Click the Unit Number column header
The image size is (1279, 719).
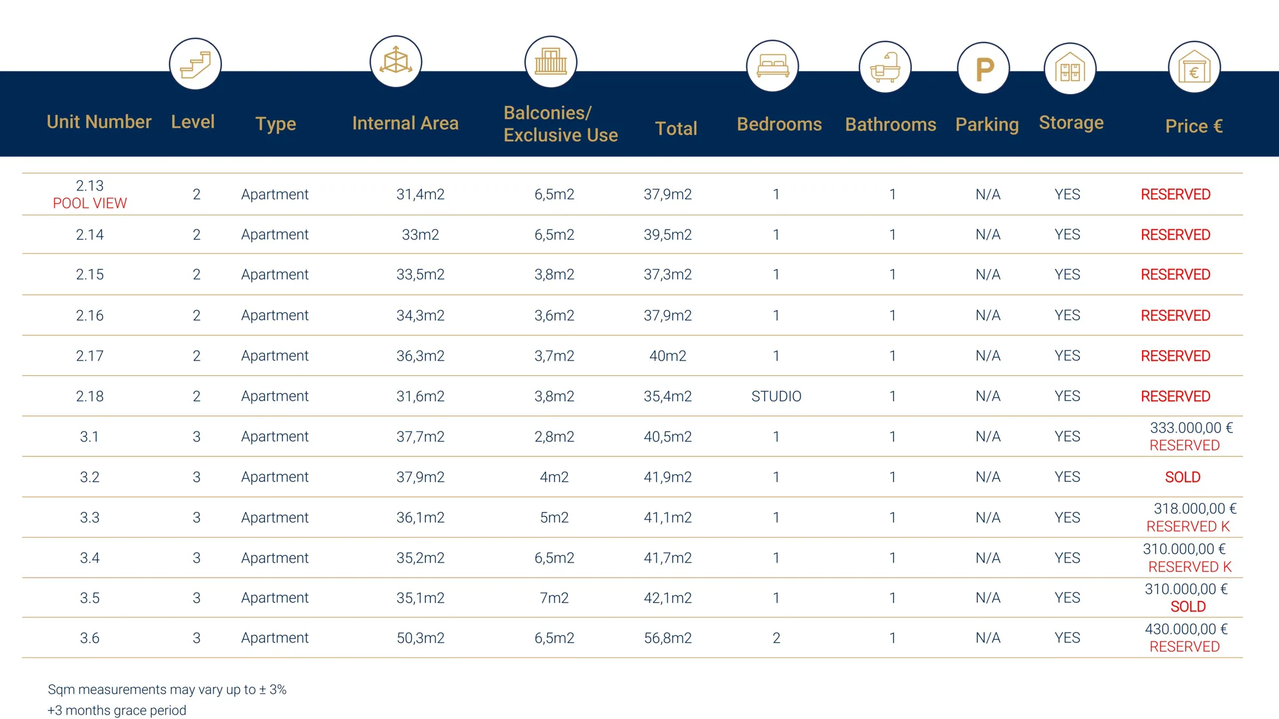pyautogui.click(x=99, y=122)
